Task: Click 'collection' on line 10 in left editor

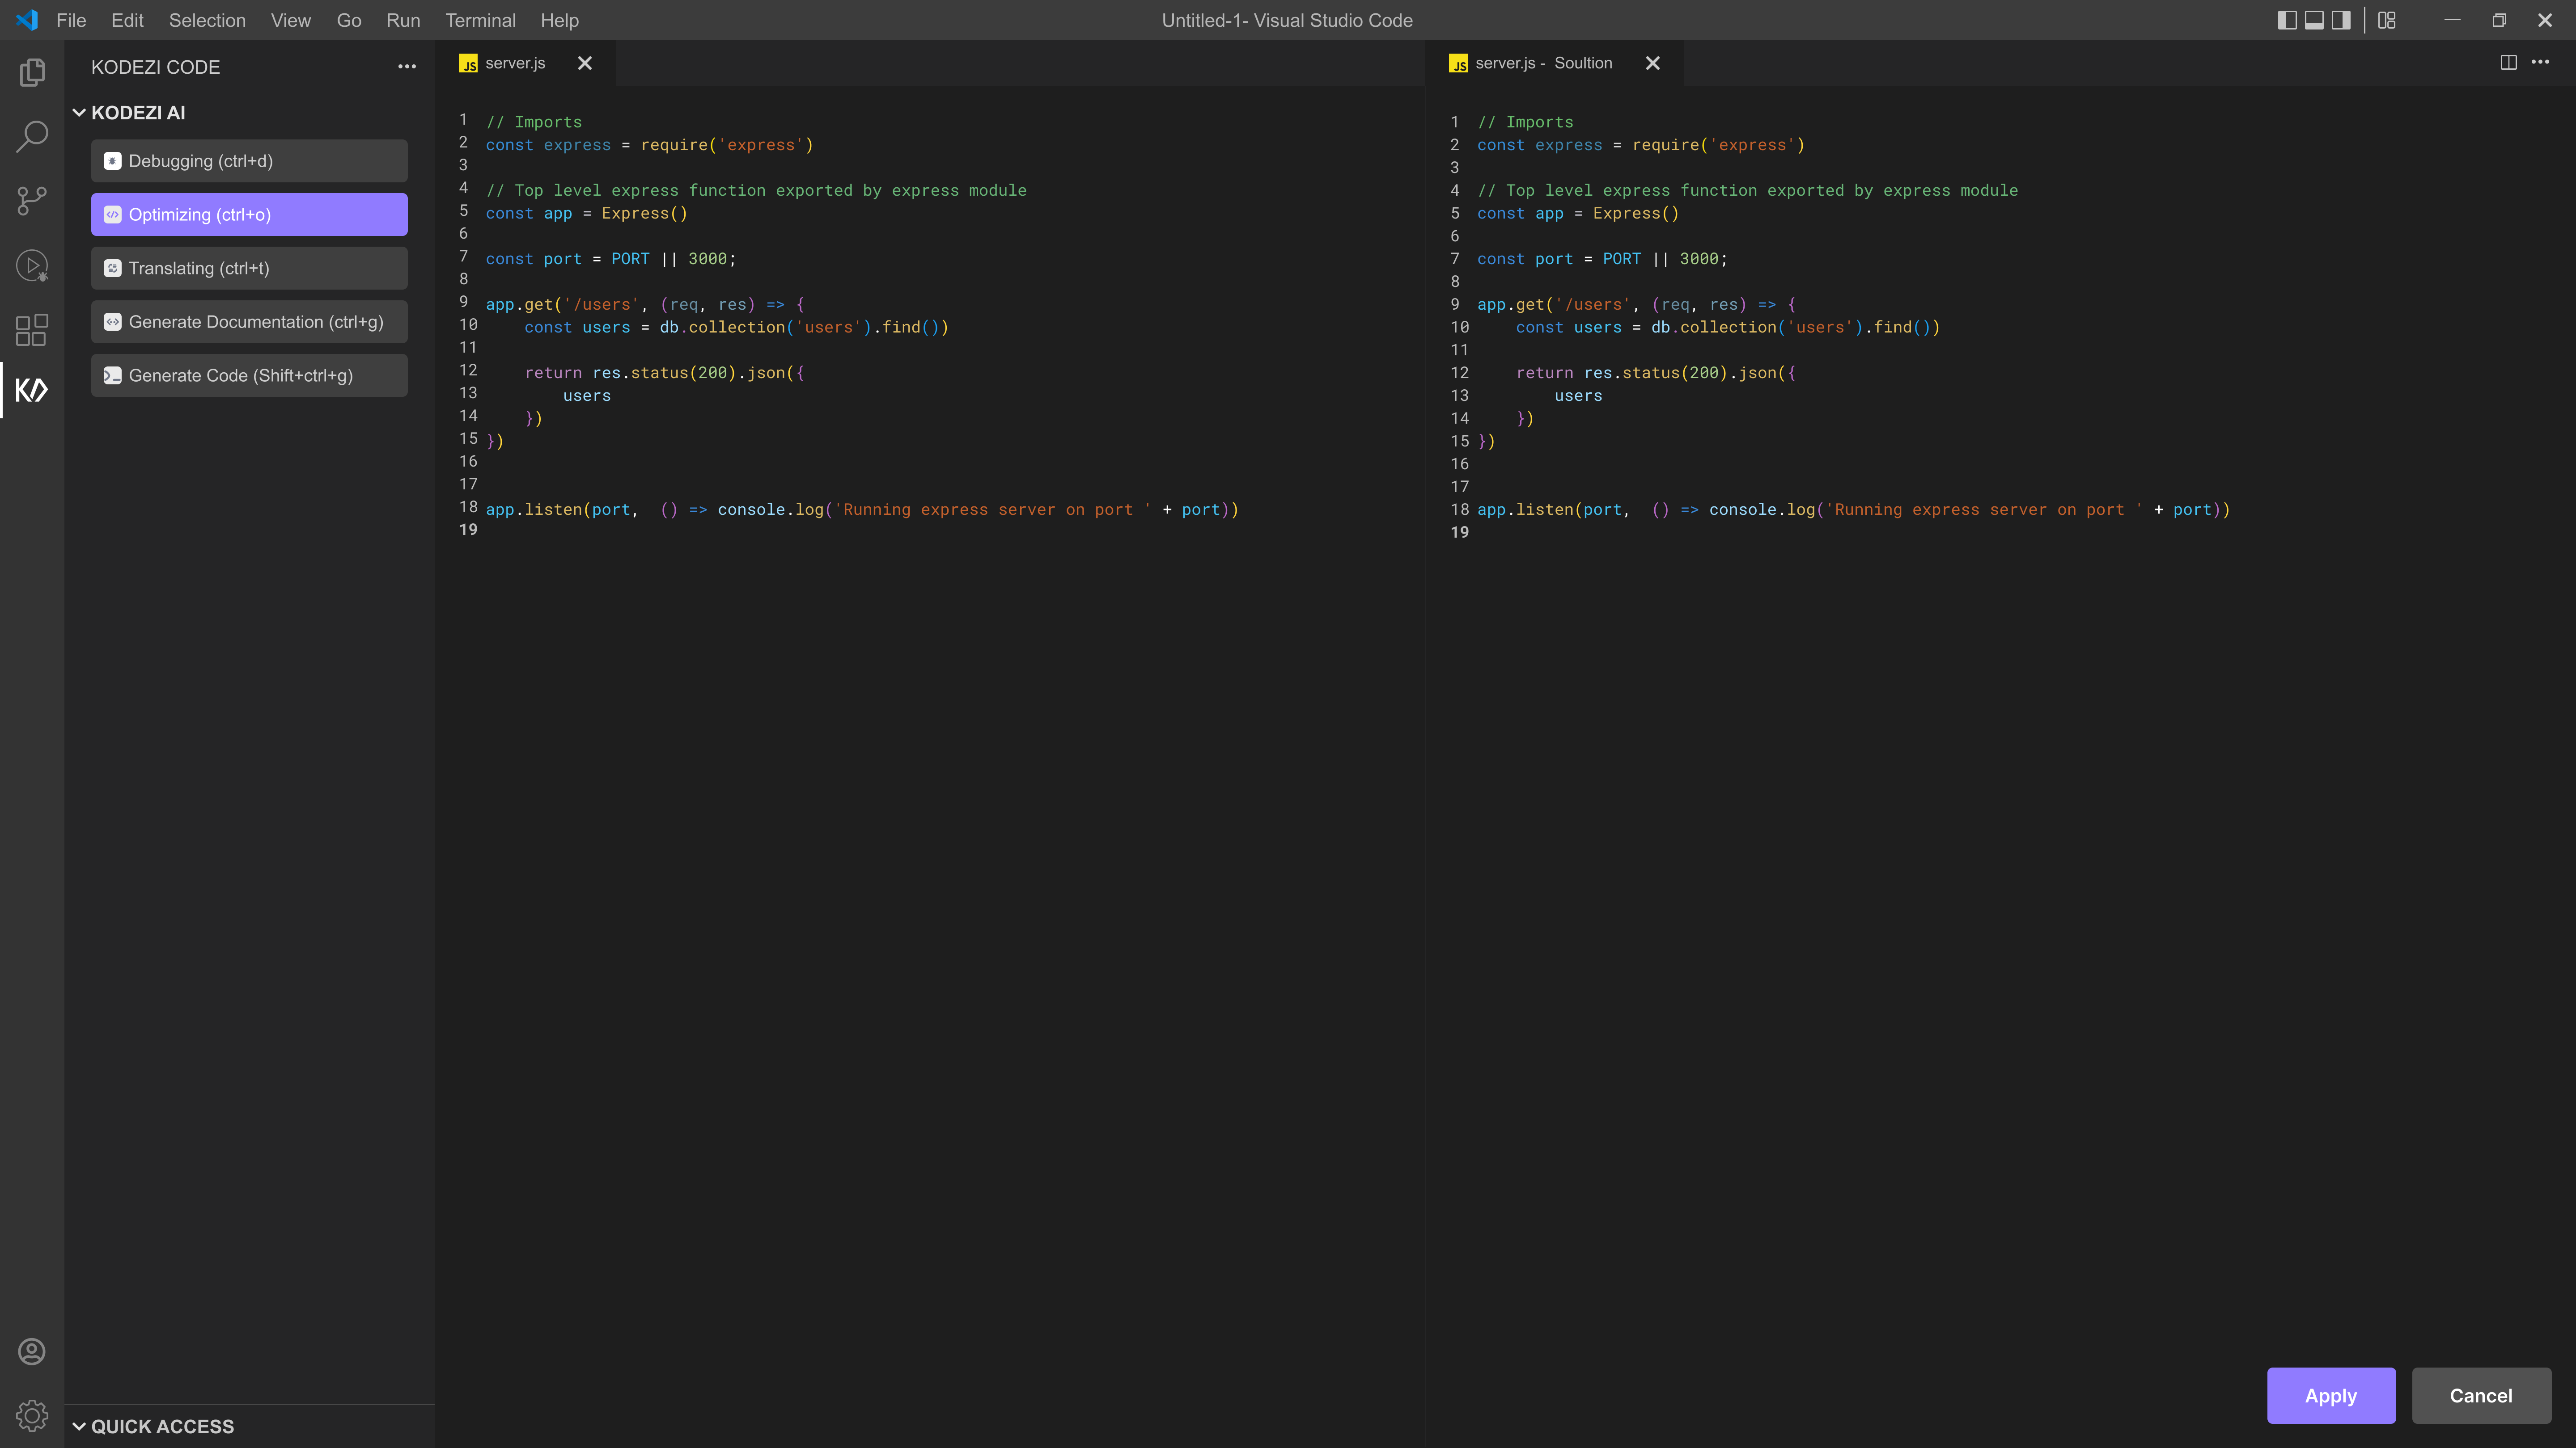Action: [x=737, y=327]
